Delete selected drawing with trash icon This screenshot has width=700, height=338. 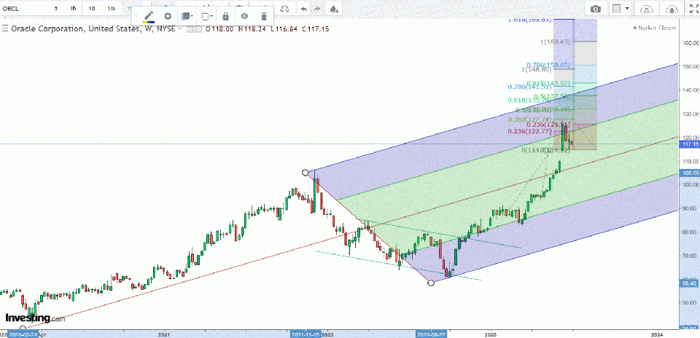pos(263,16)
